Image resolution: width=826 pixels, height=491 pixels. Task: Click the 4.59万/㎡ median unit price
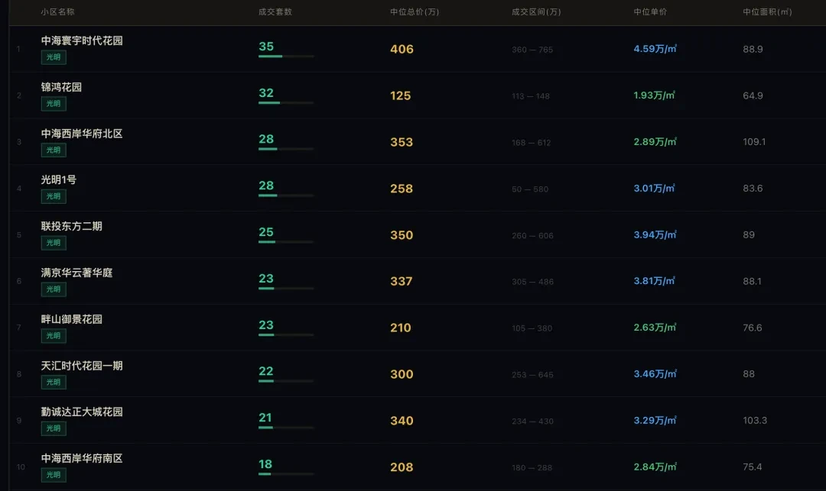[x=655, y=49]
